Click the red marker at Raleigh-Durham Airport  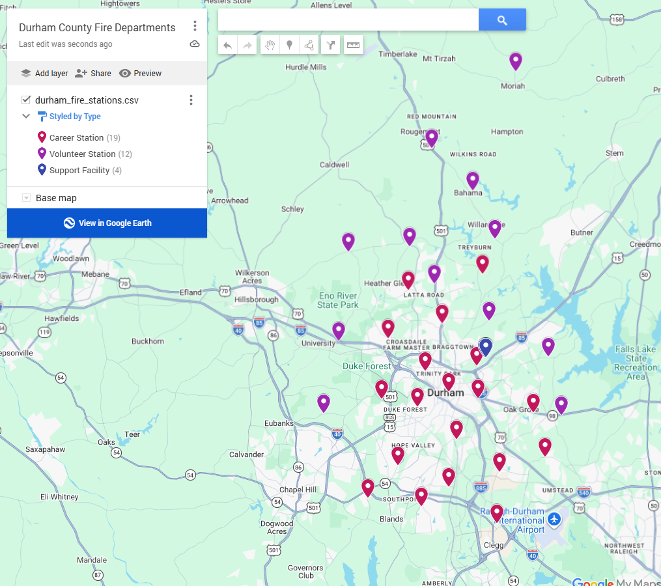pyautogui.click(x=497, y=512)
